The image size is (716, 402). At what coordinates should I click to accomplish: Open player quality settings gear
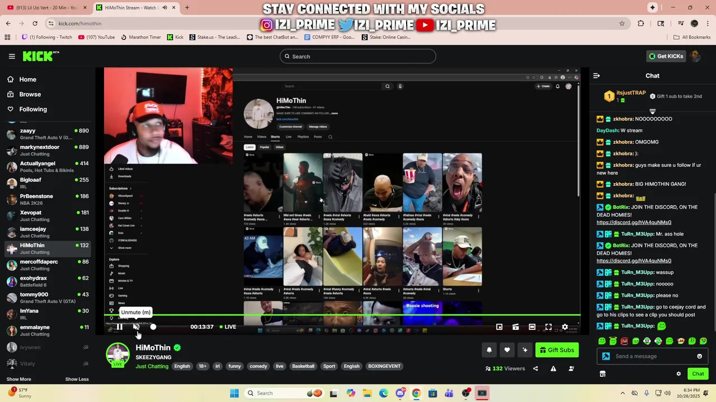565,327
